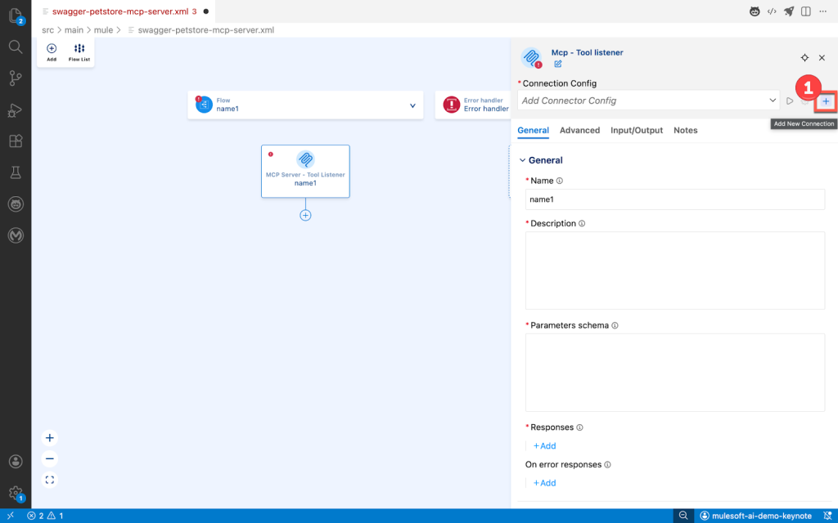The image size is (838, 523).
Task: Click Add under Responses
Action: point(543,445)
